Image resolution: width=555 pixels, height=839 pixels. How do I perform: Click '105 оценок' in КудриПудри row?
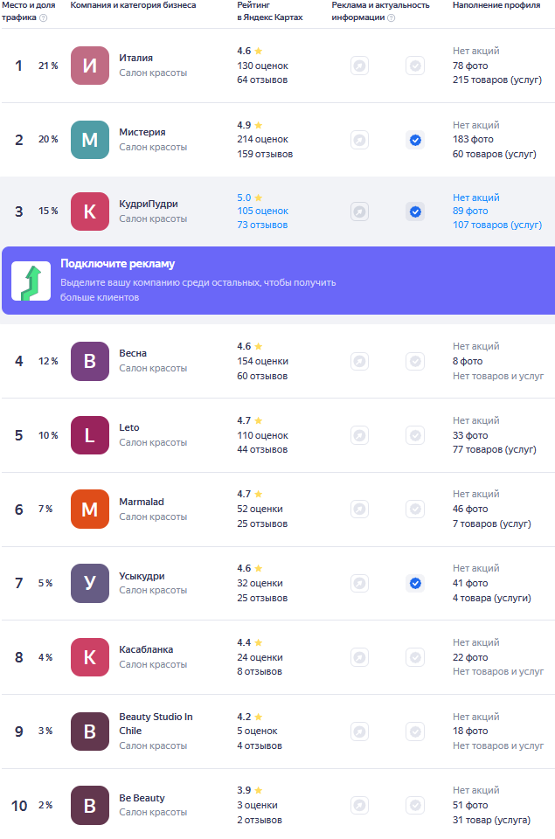tap(263, 211)
